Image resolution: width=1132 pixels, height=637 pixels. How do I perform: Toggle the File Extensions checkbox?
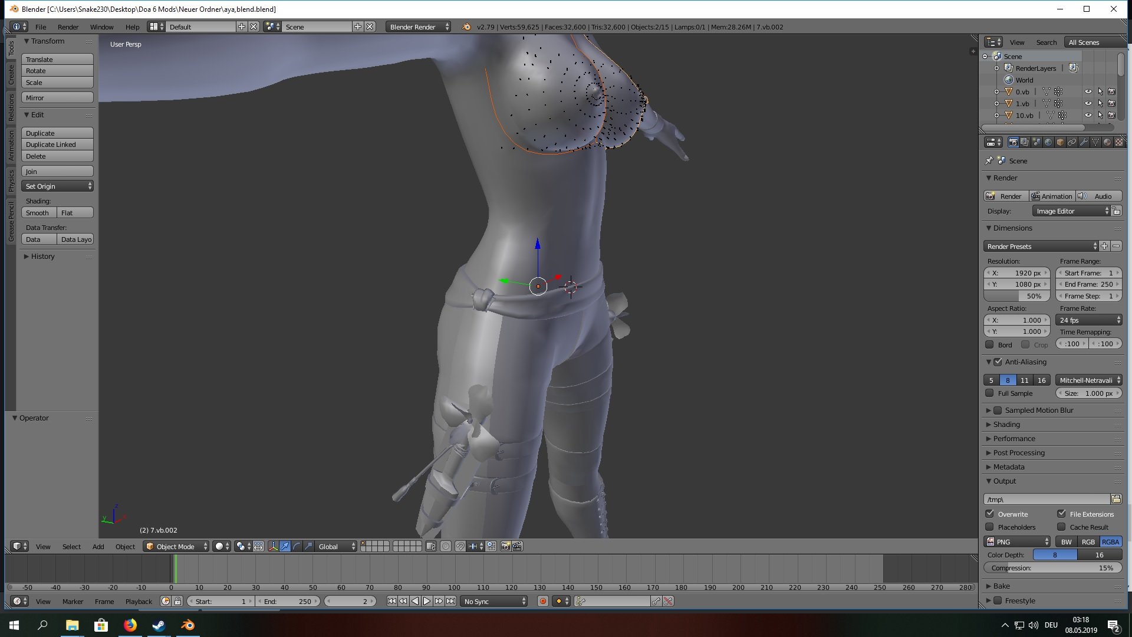pyautogui.click(x=1061, y=514)
